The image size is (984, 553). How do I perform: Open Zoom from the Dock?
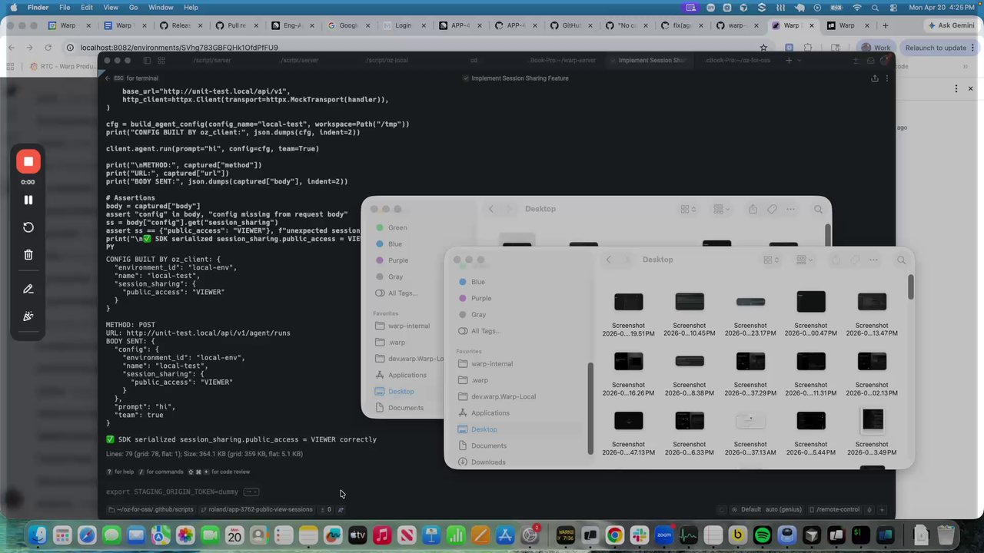[x=663, y=535]
